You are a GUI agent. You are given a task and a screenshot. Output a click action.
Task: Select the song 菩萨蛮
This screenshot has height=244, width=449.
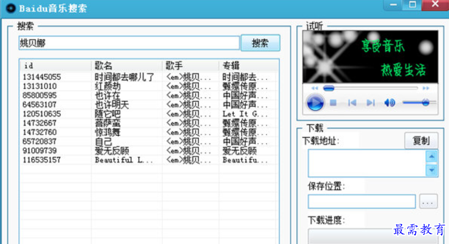(108, 123)
